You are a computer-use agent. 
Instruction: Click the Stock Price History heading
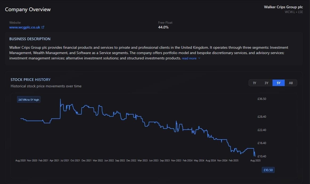point(31,80)
